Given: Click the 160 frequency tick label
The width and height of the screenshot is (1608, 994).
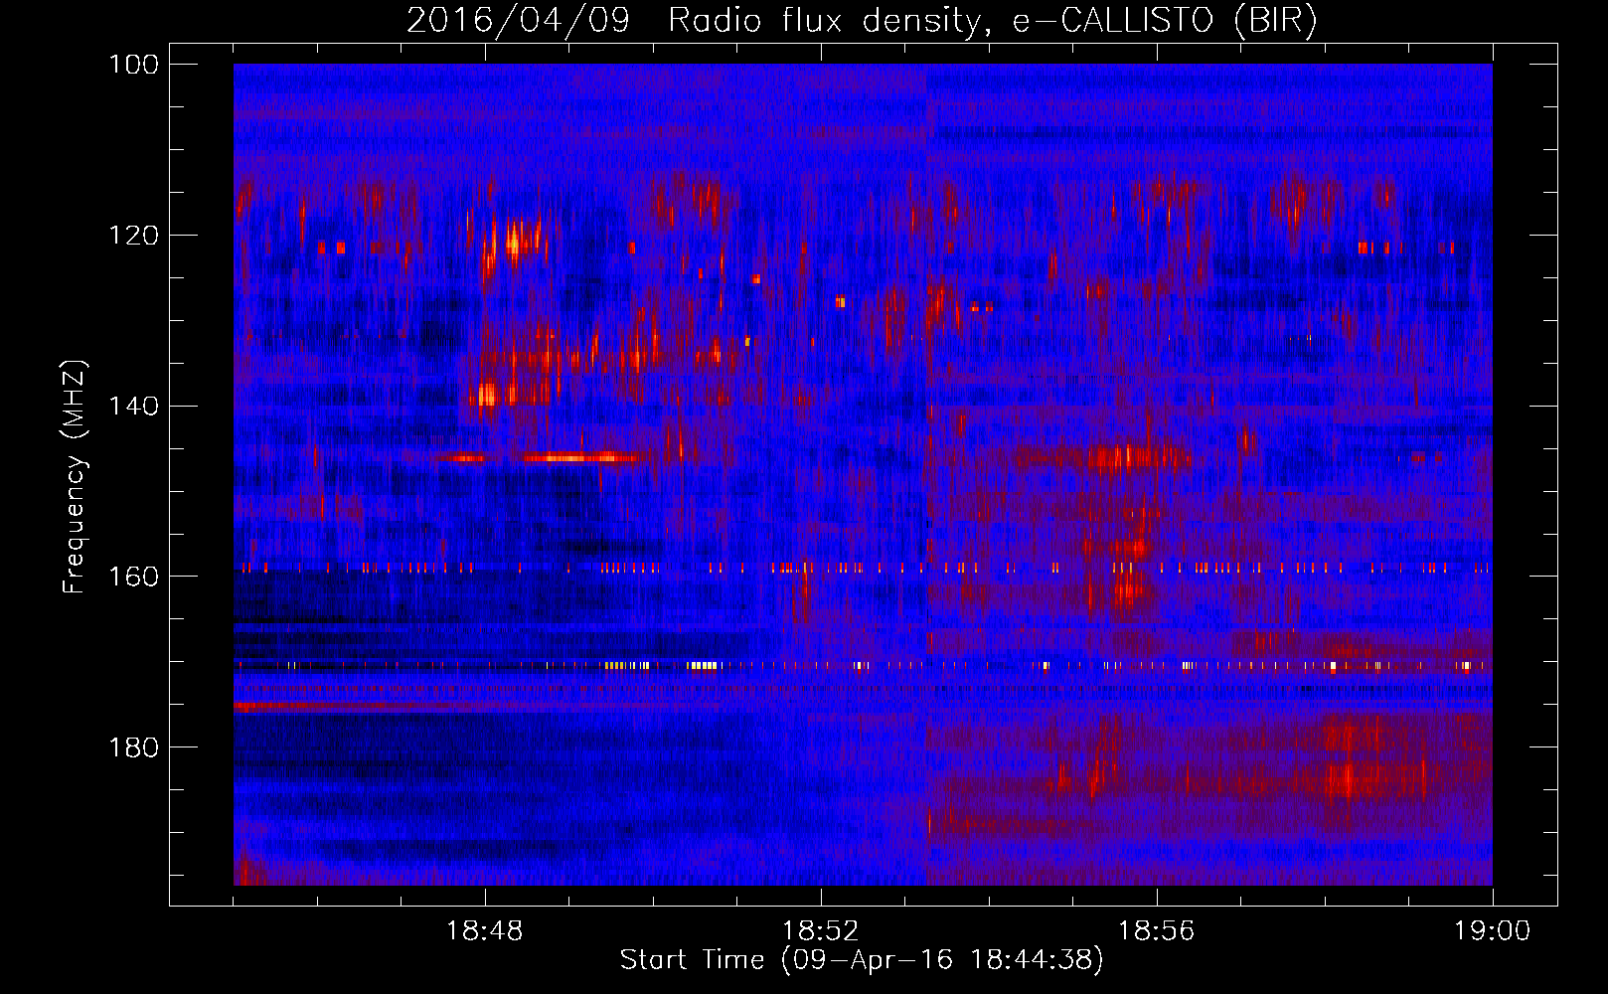Looking at the screenshot, I should pyautogui.click(x=133, y=577).
